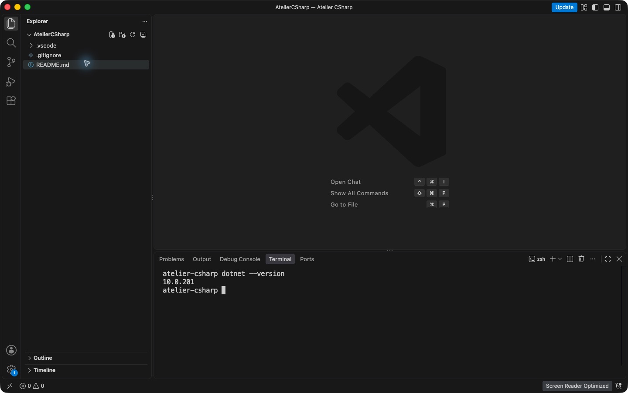Screen dimensions: 628x393
Task: Open the Extensions view
Action: [11, 101]
